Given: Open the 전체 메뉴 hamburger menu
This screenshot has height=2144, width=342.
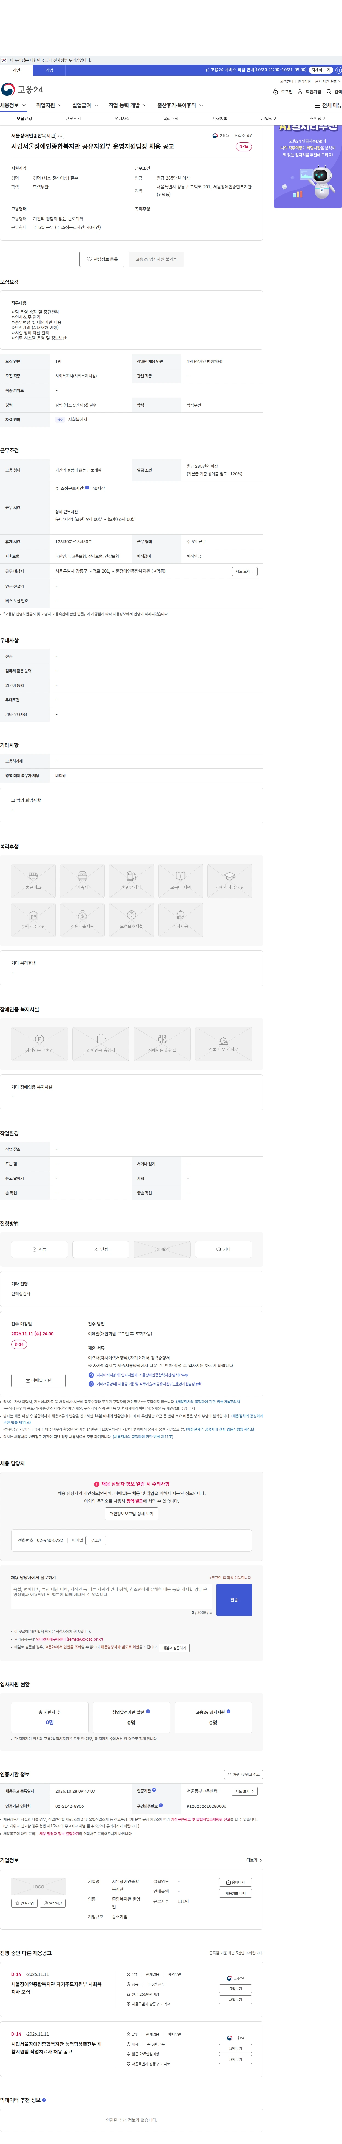Looking at the screenshot, I should tap(327, 106).
